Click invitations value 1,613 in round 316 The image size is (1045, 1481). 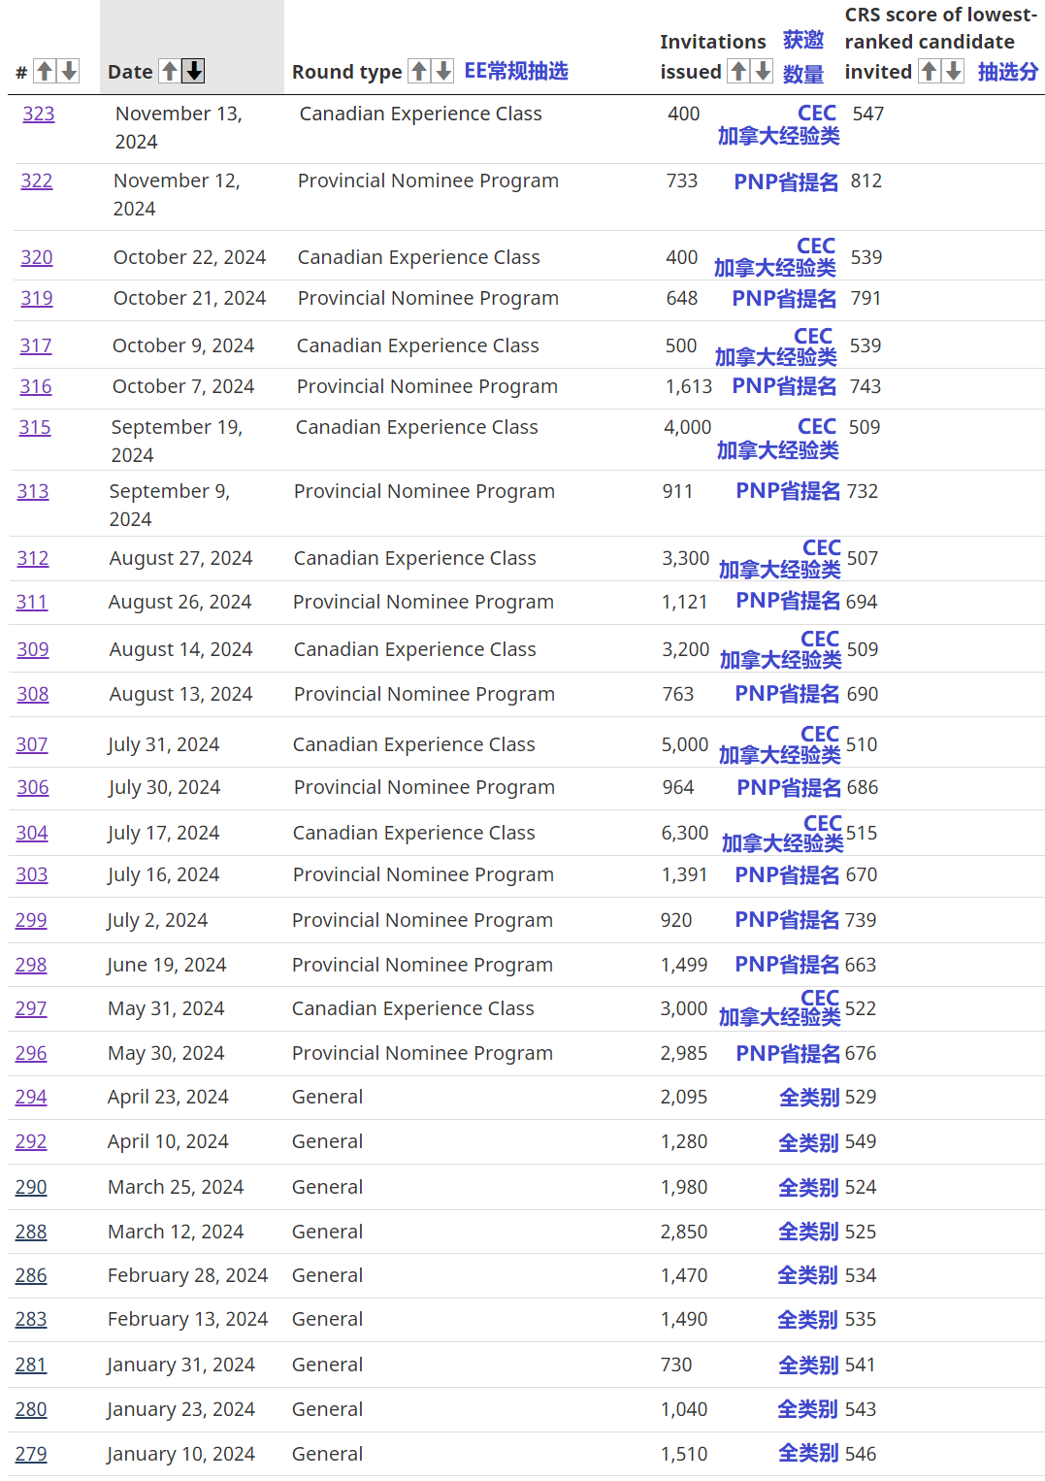click(689, 386)
